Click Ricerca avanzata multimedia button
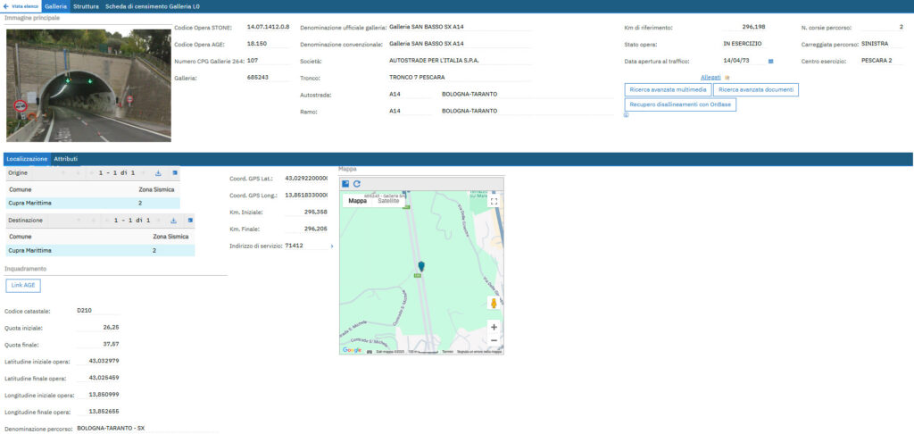Viewport: 914px width, 434px height. [668, 90]
